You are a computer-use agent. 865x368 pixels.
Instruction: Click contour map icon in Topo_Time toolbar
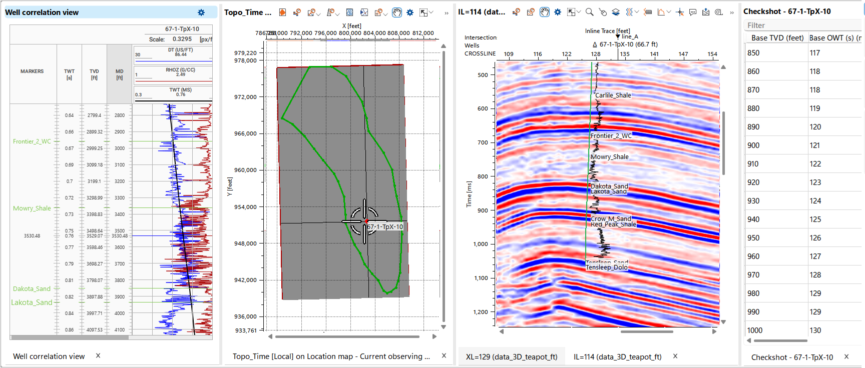pyautogui.click(x=350, y=12)
